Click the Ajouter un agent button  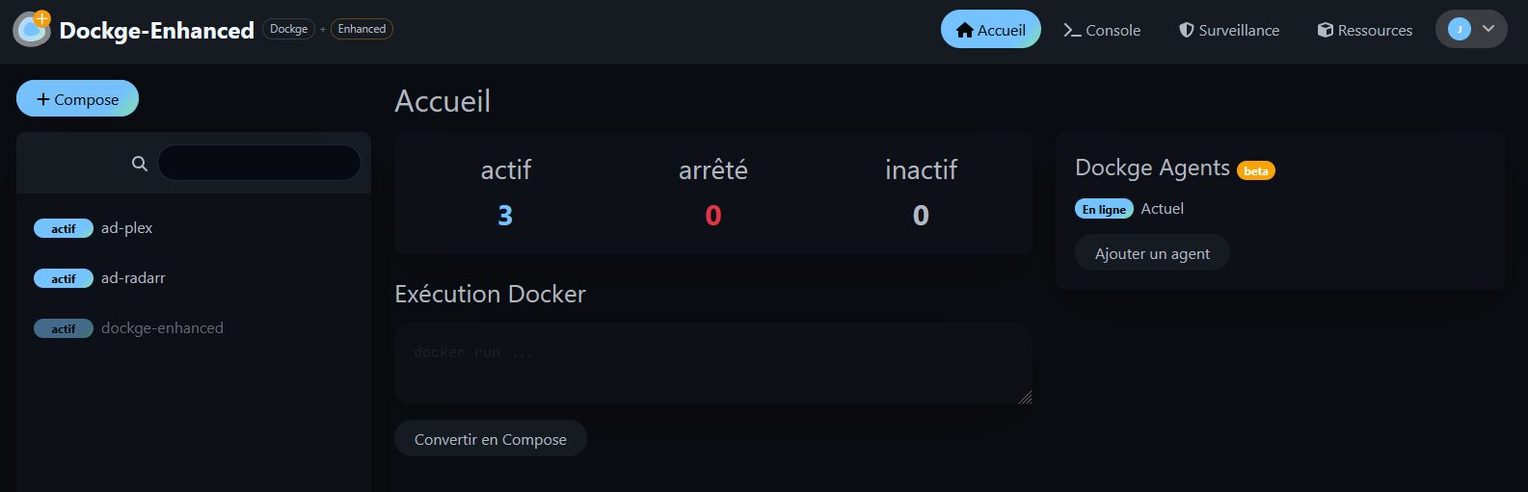pyautogui.click(x=1152, y=253)
